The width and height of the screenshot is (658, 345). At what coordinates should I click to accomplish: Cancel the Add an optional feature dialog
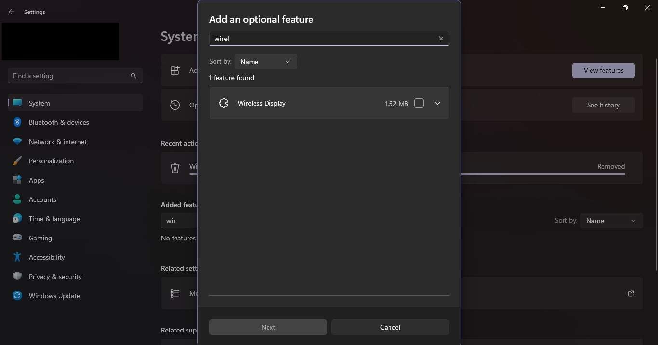(x=390, y=327)
